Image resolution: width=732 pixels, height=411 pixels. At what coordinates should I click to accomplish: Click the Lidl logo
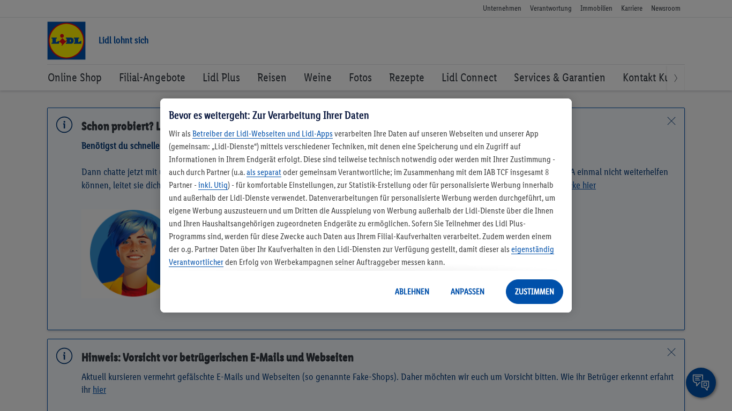[x=66, y=41]
